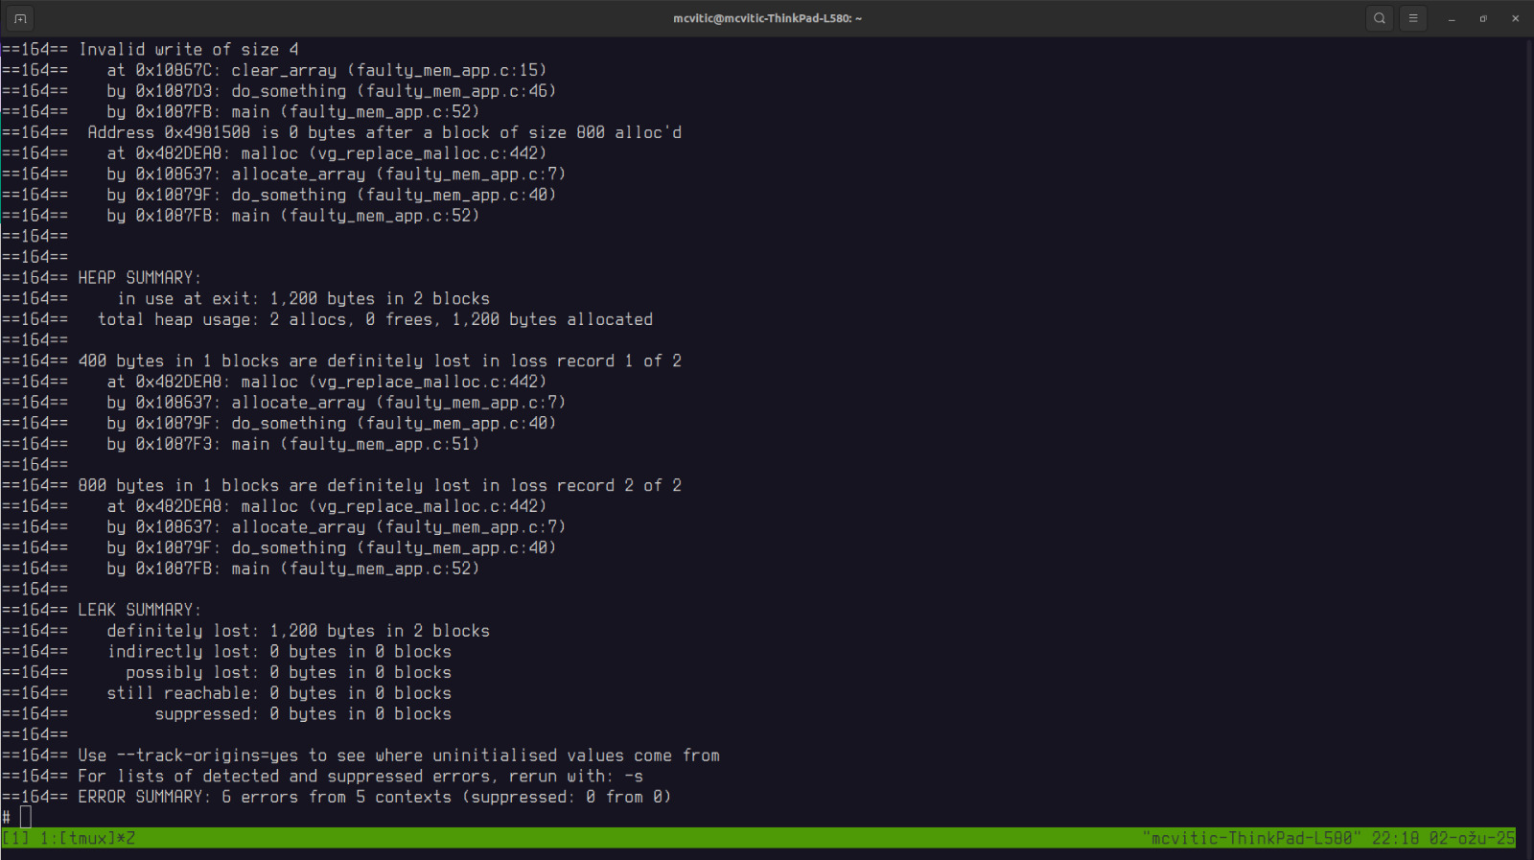This screenshot has width=1534, height=860.
Task: Click the search icon in title bar
Action: pyautogui.click(x=1380, y=18)
